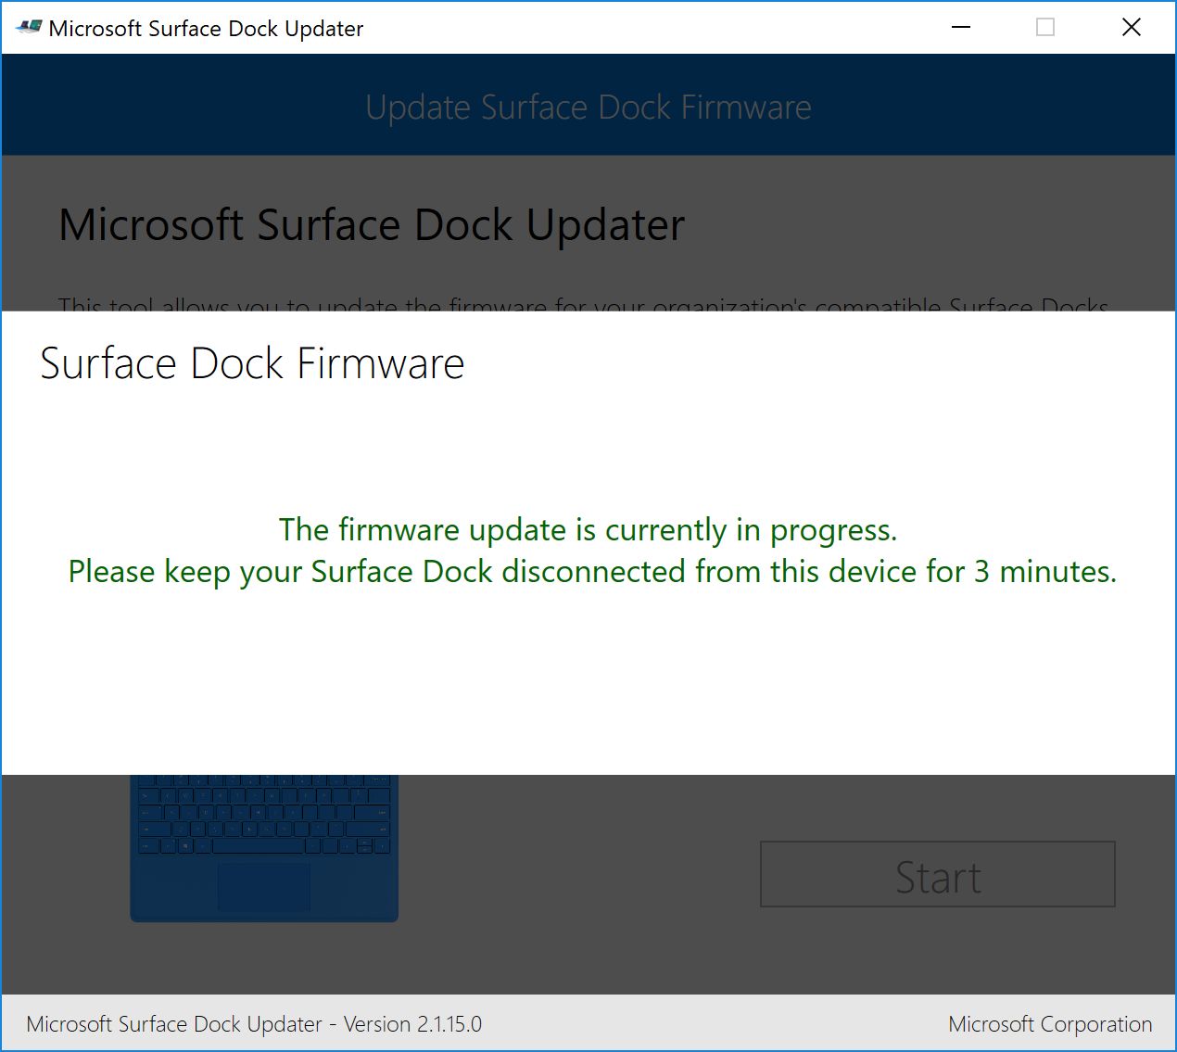This screenshot has width=1177, height=1052.
Task: Close the Surface Dock Updater window
Action: (x=1131, y=28)
